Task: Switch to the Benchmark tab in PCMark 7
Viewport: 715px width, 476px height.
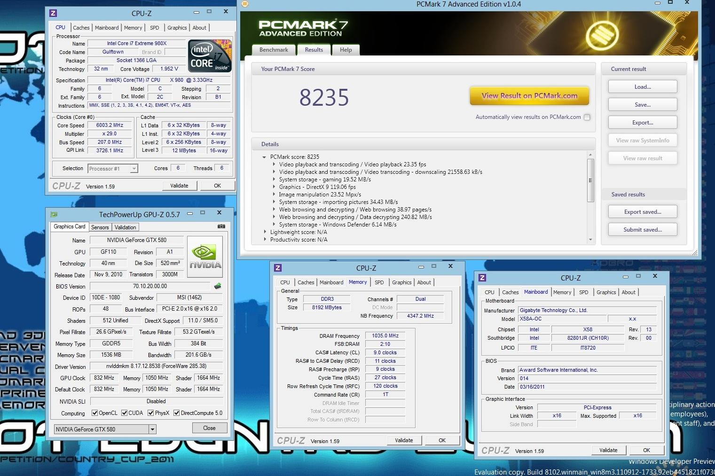Action: click(274, 50)
